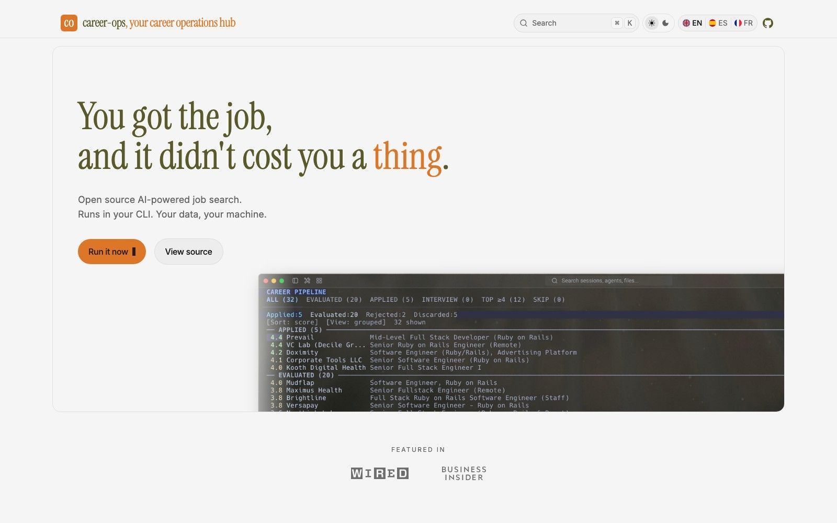Select the INTERVIEW (0) pipeline tab
This screenshot has height=523, width=837.
(x=447, y=300)
